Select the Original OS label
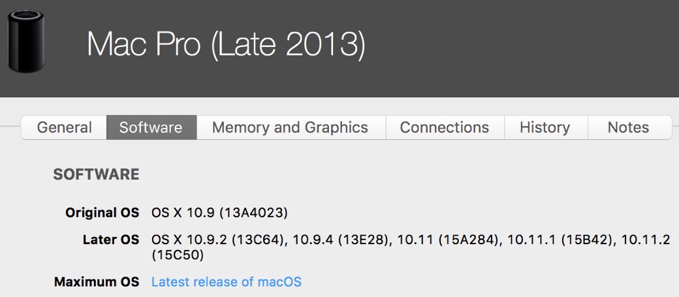Screen dimensions: 679x297 coord(103,213)
